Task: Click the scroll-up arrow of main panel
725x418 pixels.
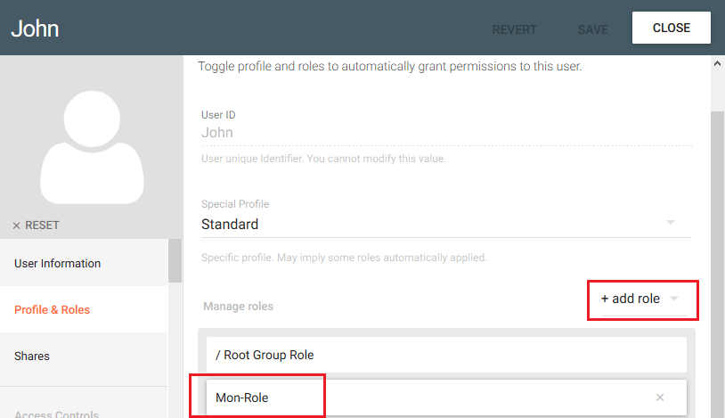Action: pos(717,63)
